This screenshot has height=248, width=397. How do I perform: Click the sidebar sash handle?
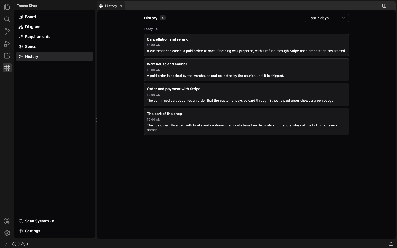click(96, 120)
